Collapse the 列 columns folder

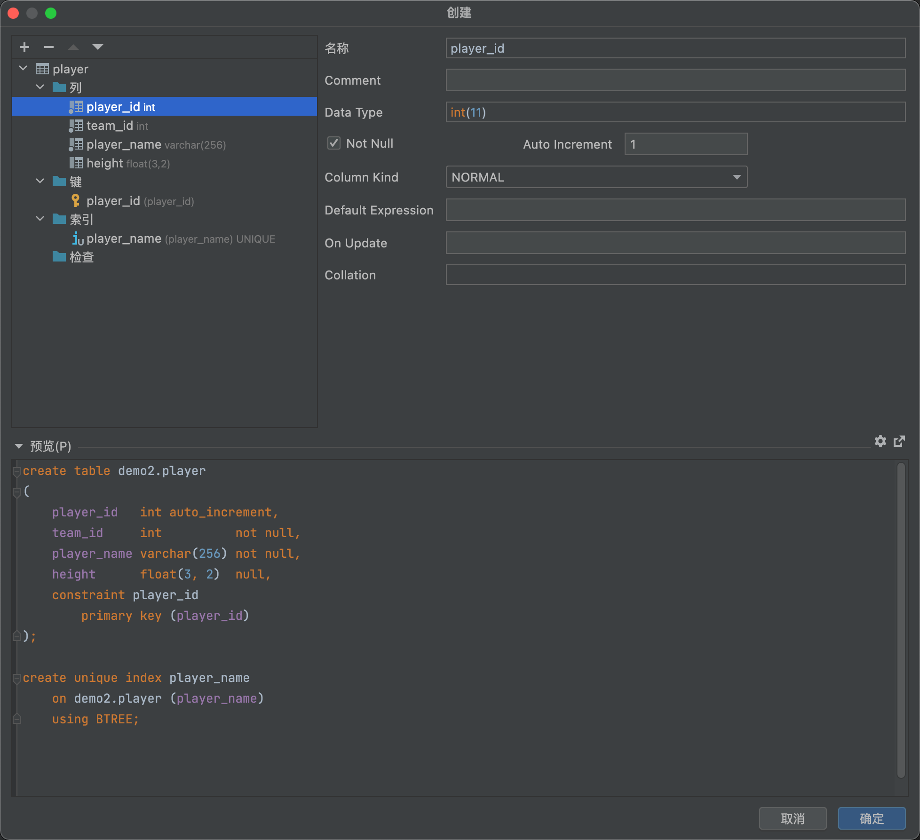pos(40,87)
